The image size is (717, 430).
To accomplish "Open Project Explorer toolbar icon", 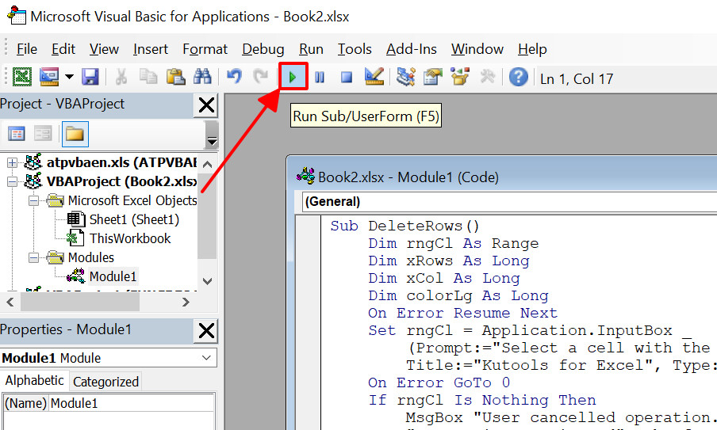I will (x=405, y=77).
